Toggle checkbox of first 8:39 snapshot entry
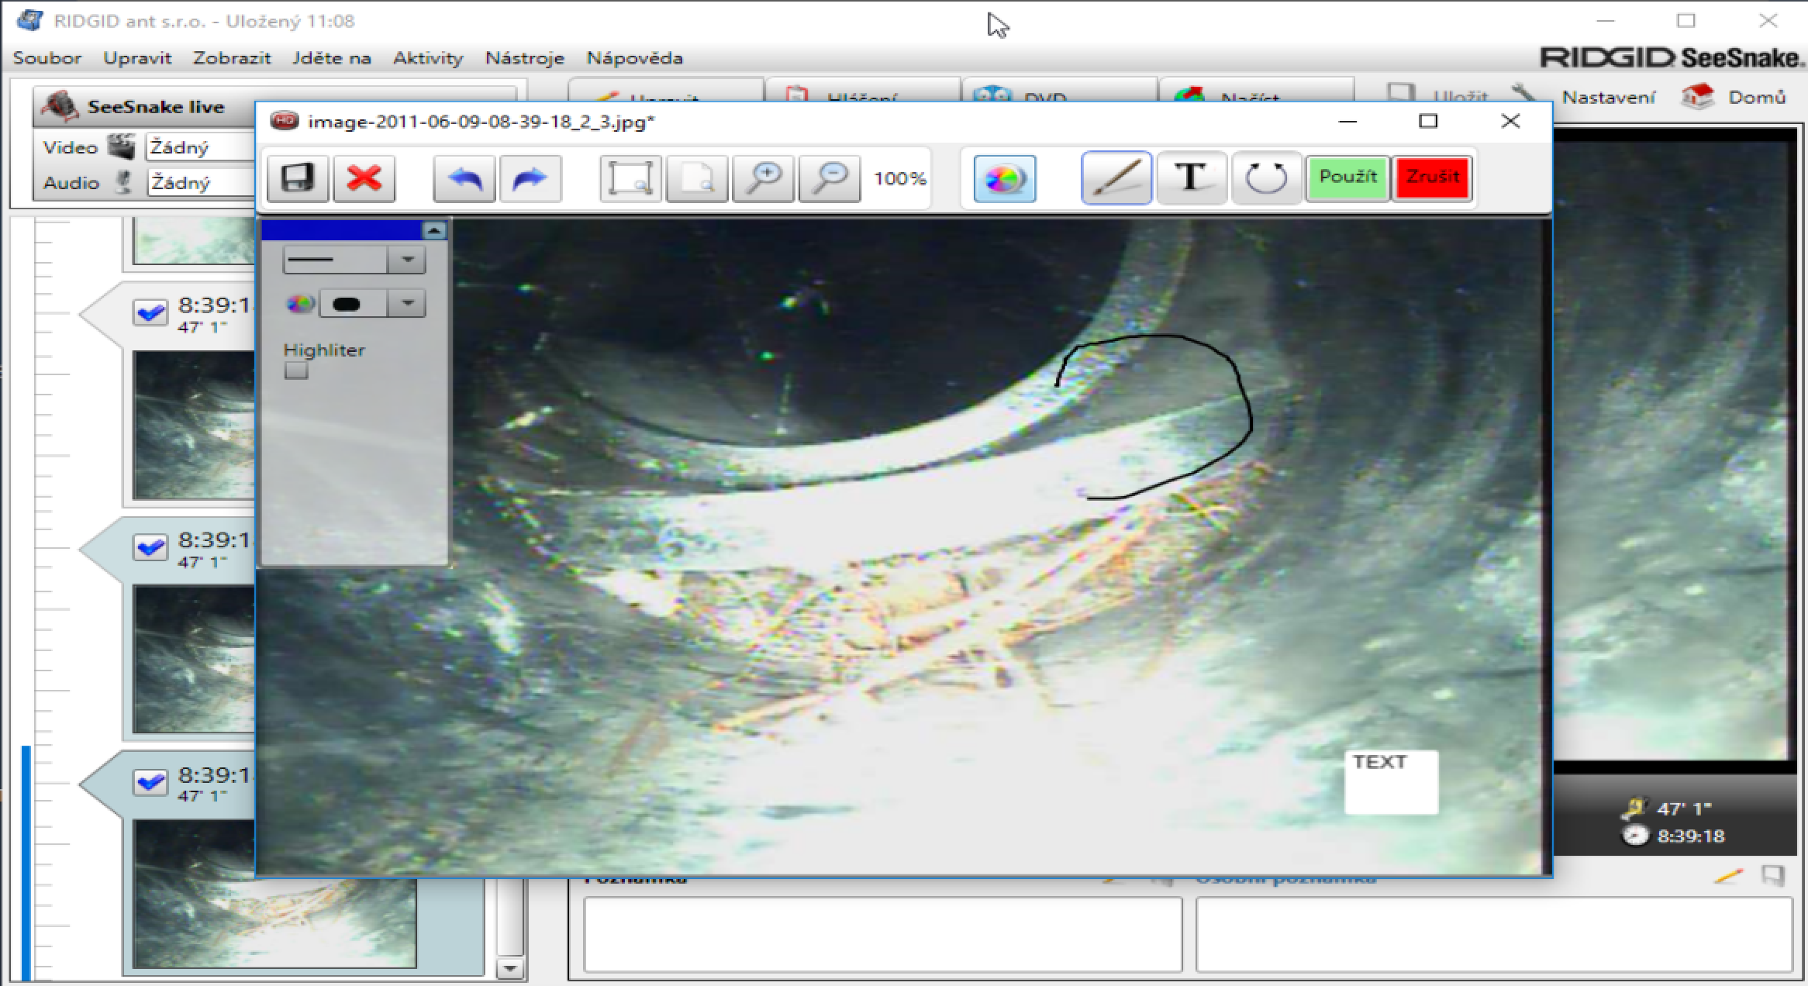The image size is (1808, 986). pos(150,313)
